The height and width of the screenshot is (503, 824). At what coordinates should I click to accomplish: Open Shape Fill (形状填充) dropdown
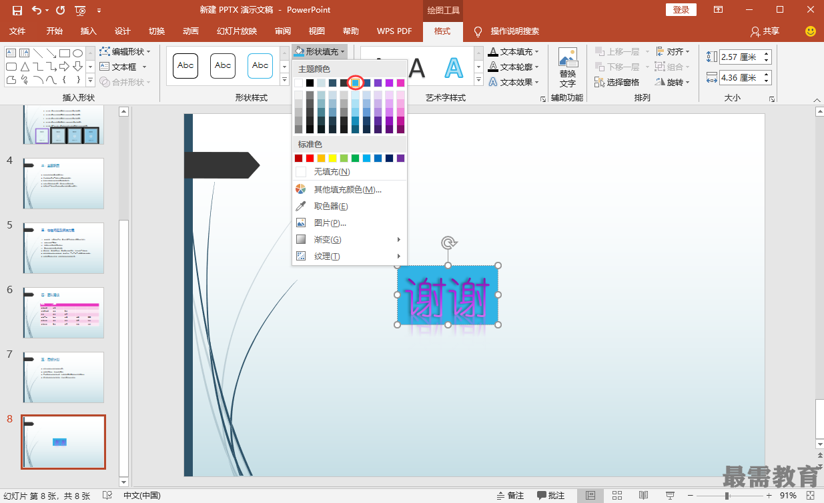(x=320, y=51)
